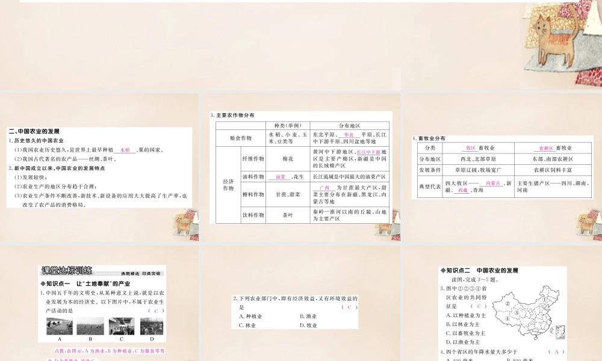Click heading 2.新中国成立以来,中国农业的发展特点
Image resolution: width=602 pixels, height=361 pixels.
point(57,168)
